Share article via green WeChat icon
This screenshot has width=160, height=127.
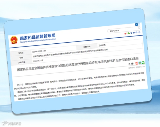(x=143, y=63)
